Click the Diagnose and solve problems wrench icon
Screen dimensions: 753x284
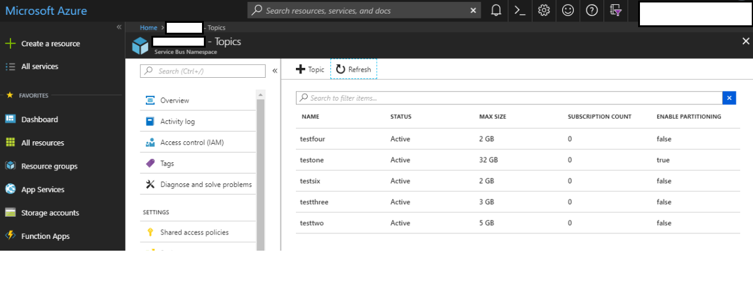(x=150, y=184)
